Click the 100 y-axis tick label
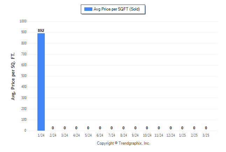Screen dimensions: 226x152 [x=24, y=119]
